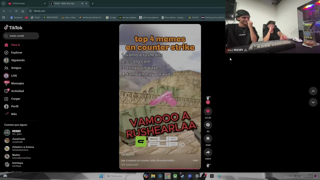320x180 pixels.
Task: Click the #counterstrike hashtag in caption
Action: pyautogui.click(x=165, y=160)
